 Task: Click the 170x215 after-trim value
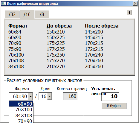94,43
